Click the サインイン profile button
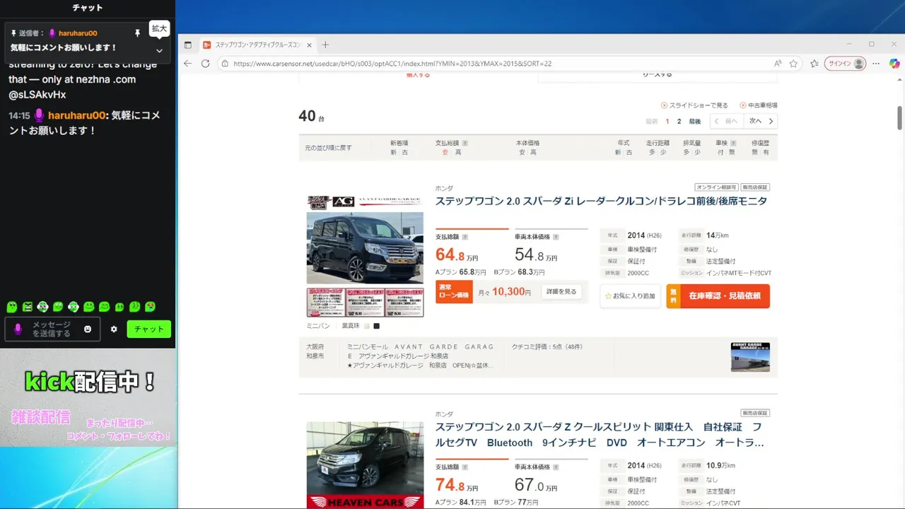Image resolution: width=905 pixels, height=509 pixels. [x=846, y=63]
